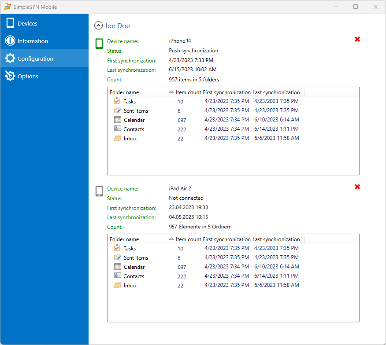Click Contacts icon in iPad Air 2 table
This screenshot has width=386, height=345.
[x=117, y=275]
